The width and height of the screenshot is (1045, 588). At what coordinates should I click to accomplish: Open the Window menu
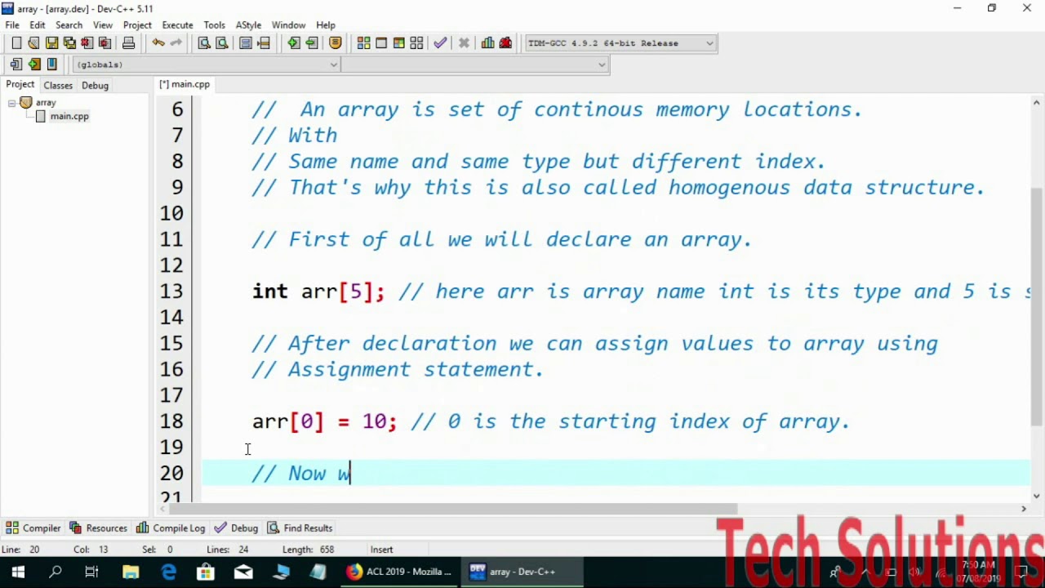[x=288, y=25]
